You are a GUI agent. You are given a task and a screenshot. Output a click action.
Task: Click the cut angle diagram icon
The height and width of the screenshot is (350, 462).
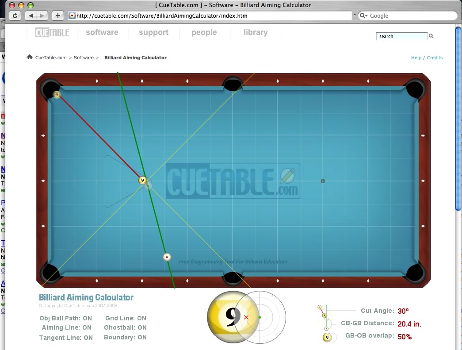coord(323,311)
